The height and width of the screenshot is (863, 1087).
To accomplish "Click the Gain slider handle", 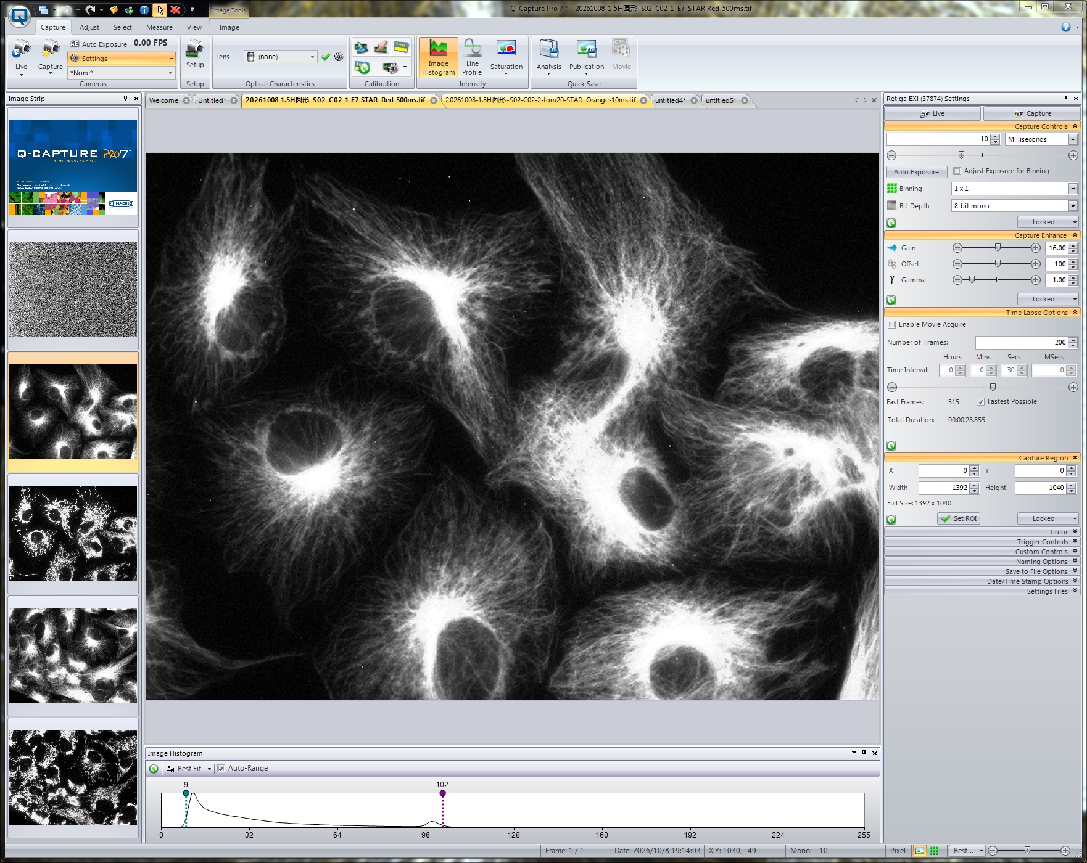I will [x=998, y=247].
